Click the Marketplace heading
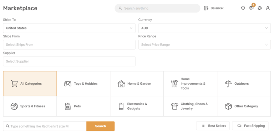The image size is (274, 134). pyautogui.click(x=20, y=8)
